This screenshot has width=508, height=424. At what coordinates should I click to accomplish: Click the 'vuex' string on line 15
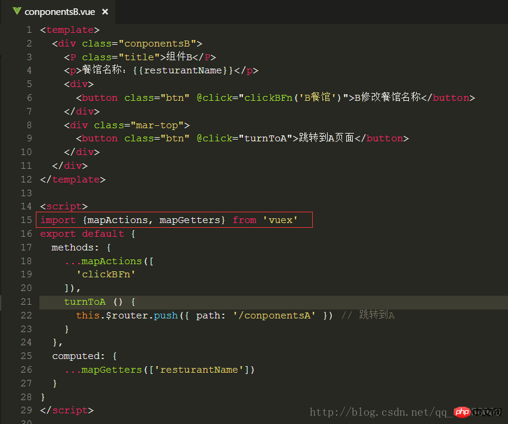[280, 220]
